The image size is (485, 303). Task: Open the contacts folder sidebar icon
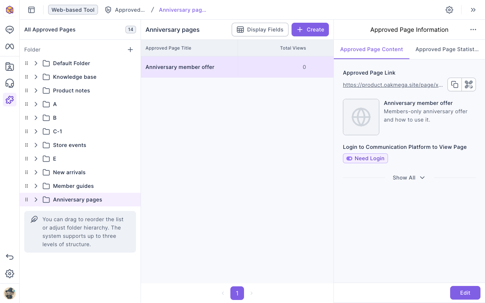coord(9,67)
